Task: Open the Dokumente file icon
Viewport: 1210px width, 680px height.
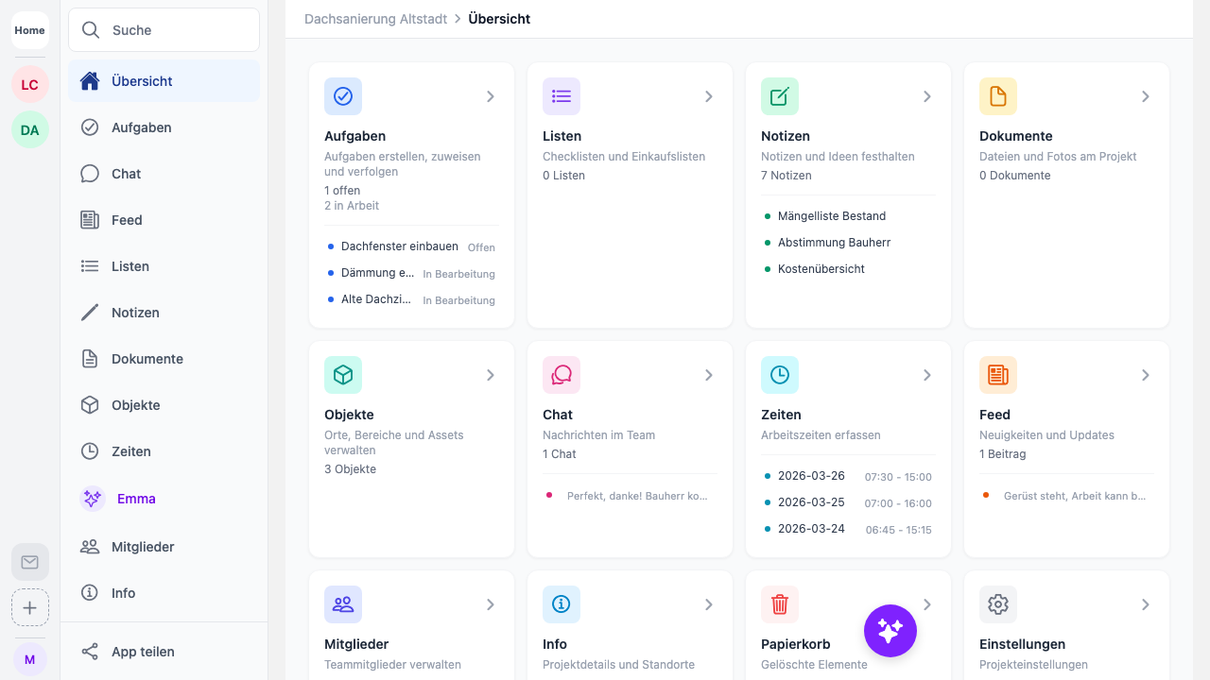Action: tap(998, 96)
